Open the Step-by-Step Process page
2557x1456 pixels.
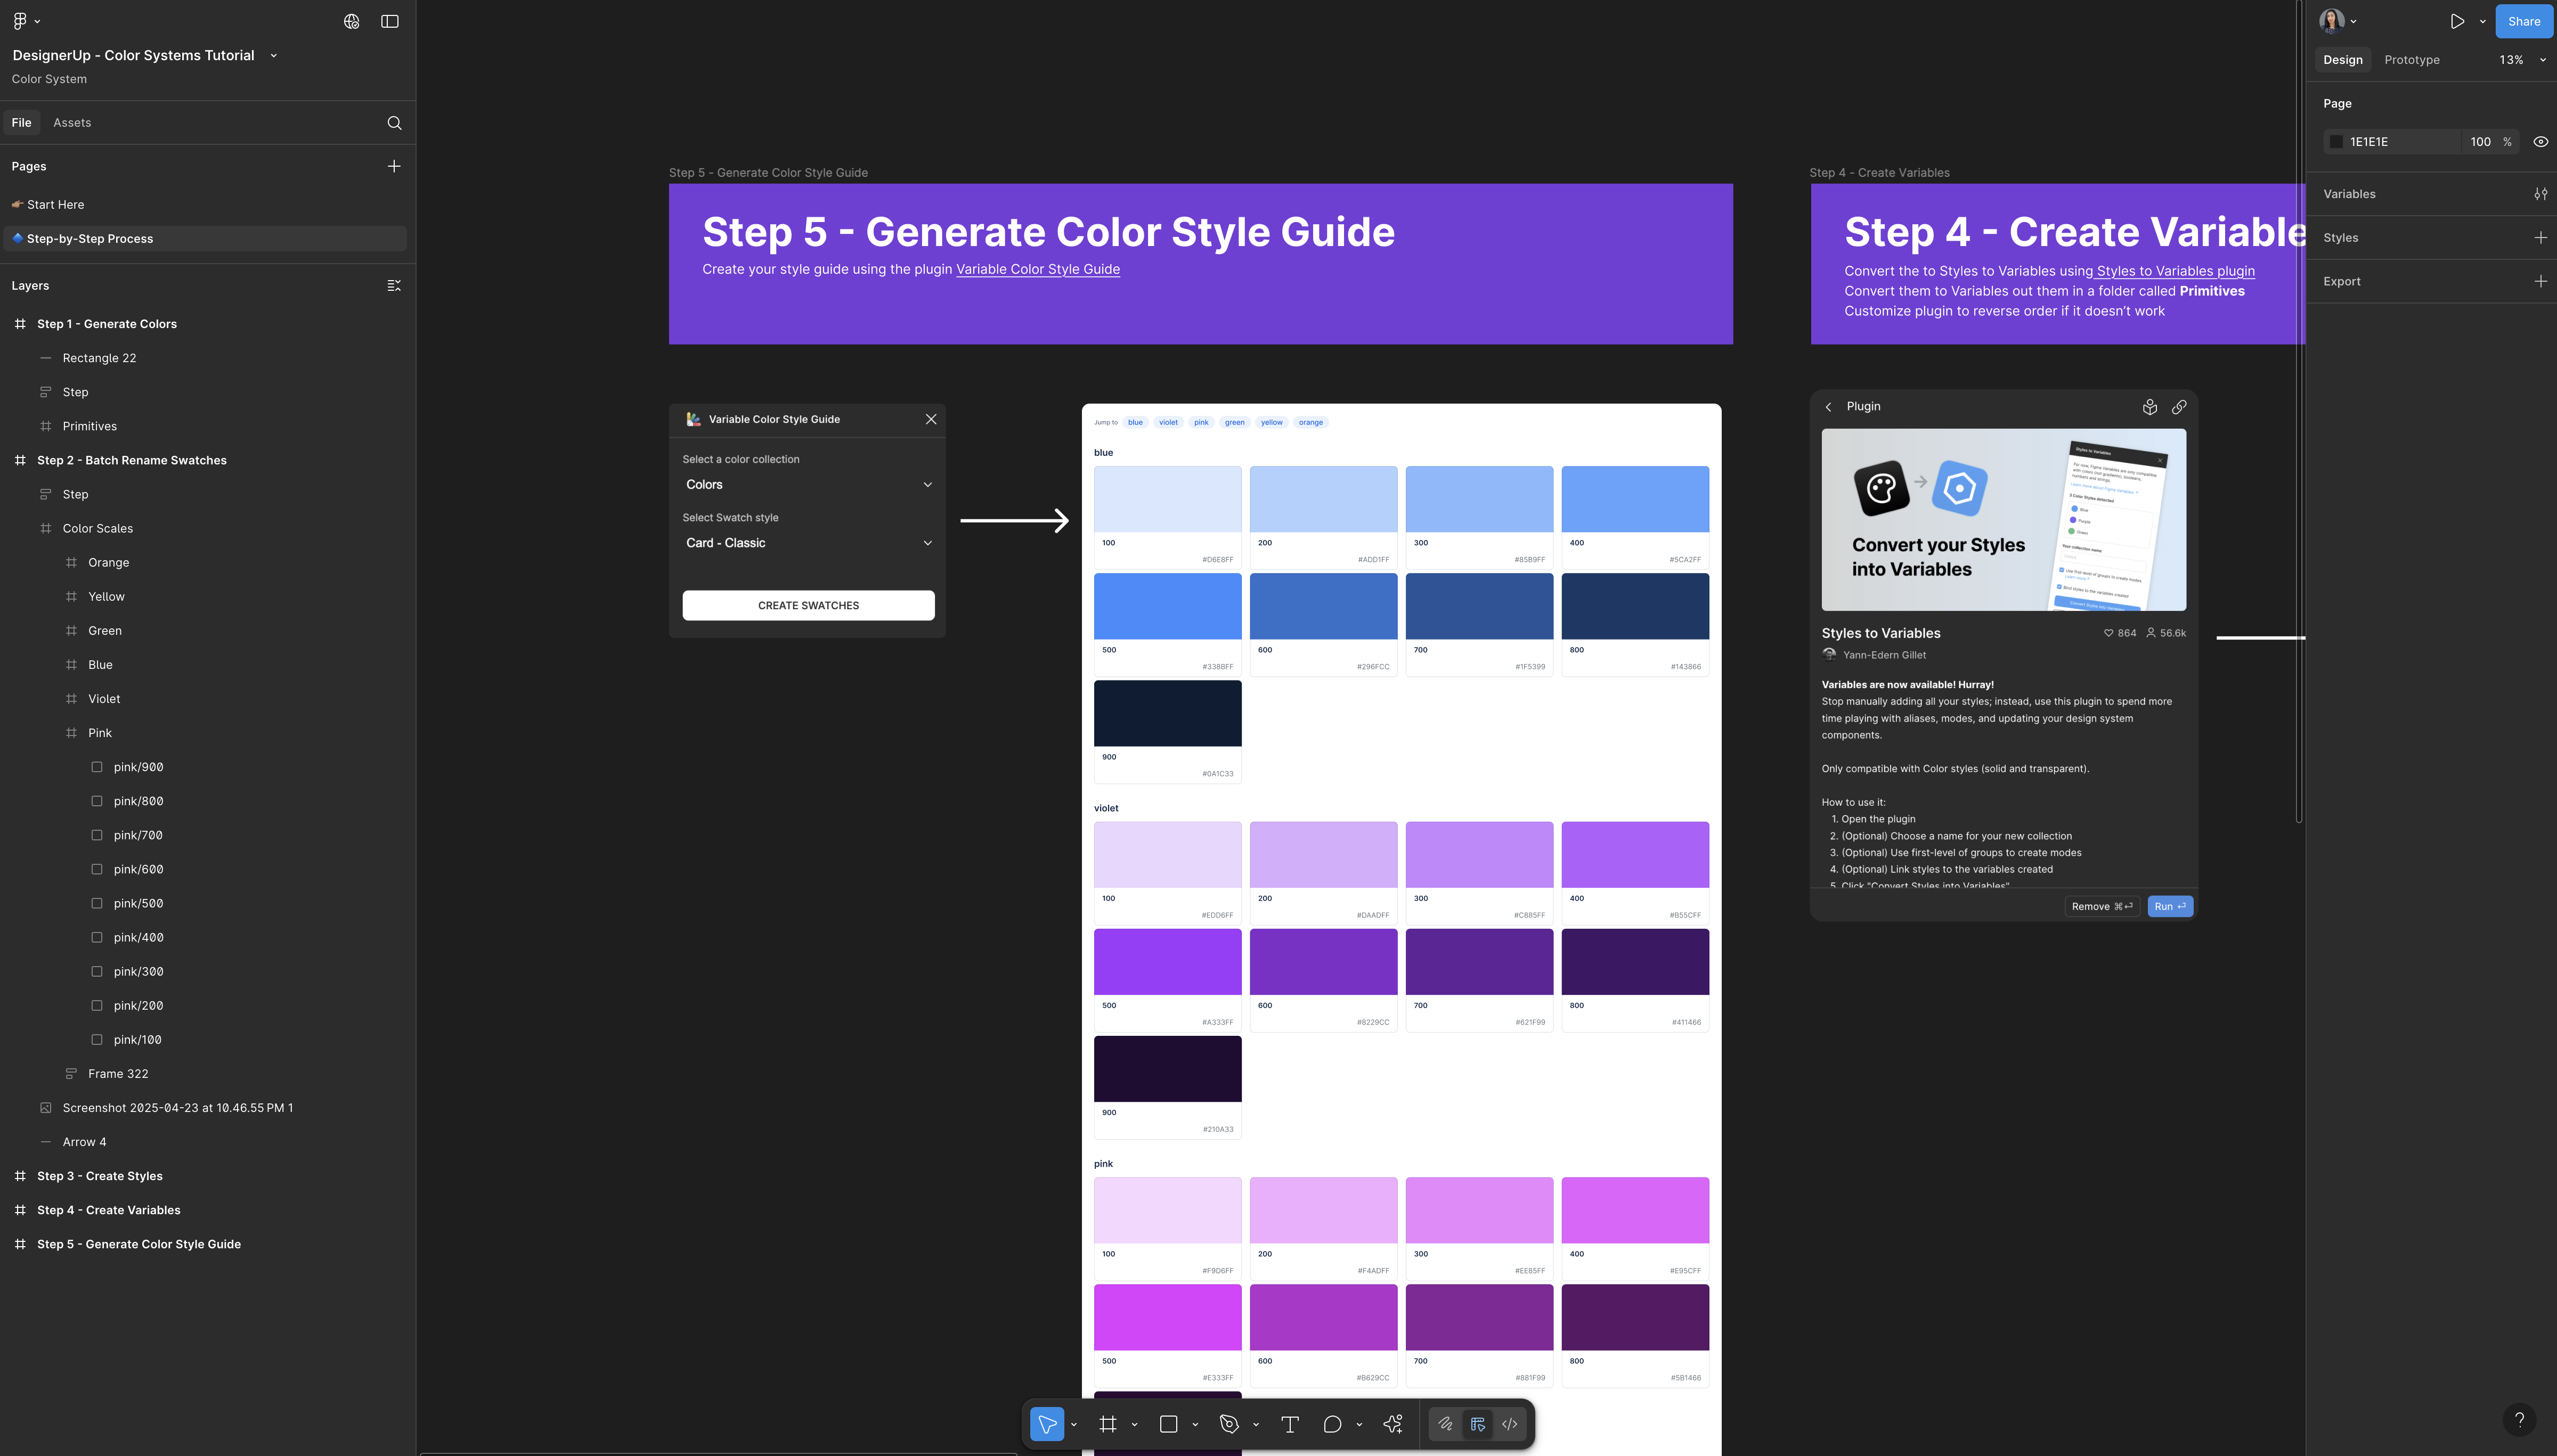(205, 238)
